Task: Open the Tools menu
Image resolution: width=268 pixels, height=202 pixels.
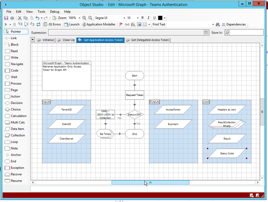Action: coord(41,12)
